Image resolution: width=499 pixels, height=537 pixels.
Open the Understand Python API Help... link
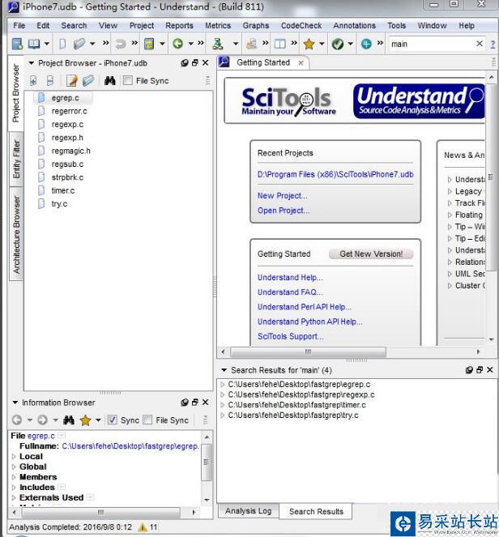(x=310, y=322)
